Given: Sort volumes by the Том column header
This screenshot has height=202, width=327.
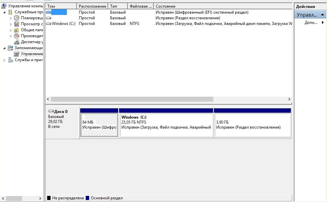Looking at the screenshot, I should [61, 6].
